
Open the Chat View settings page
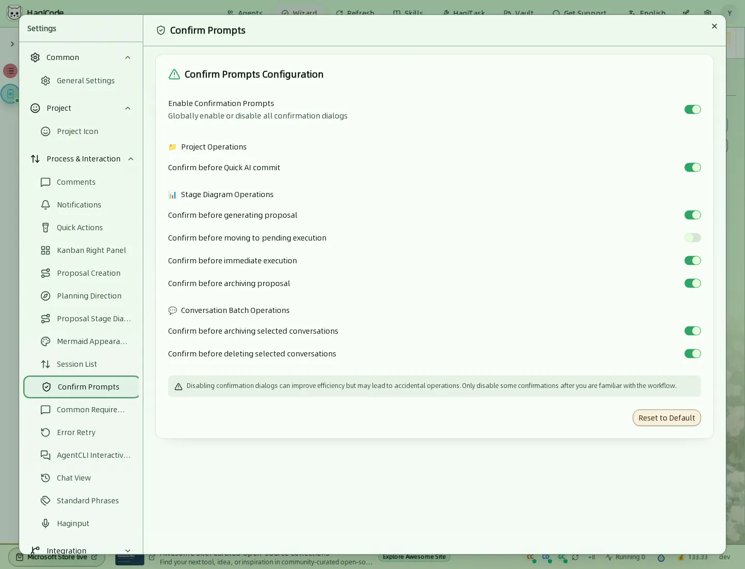click(x=81, y=478)
